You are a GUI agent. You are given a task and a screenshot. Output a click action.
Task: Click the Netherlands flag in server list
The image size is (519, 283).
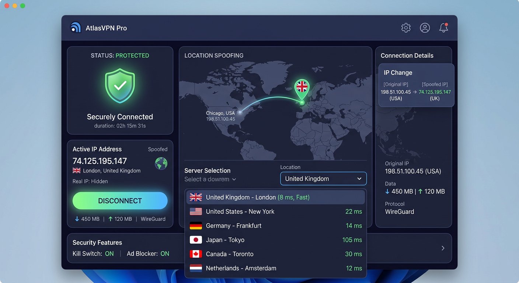click(x=196, y=268)
